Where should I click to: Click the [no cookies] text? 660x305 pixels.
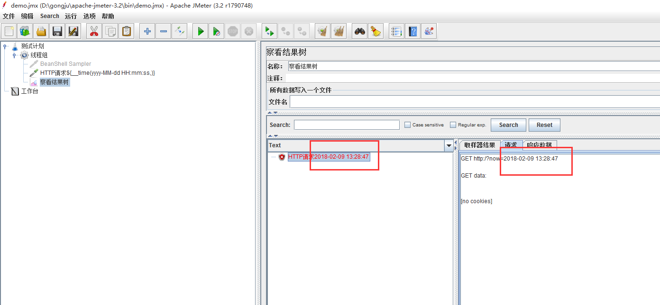tap(477, 201)
